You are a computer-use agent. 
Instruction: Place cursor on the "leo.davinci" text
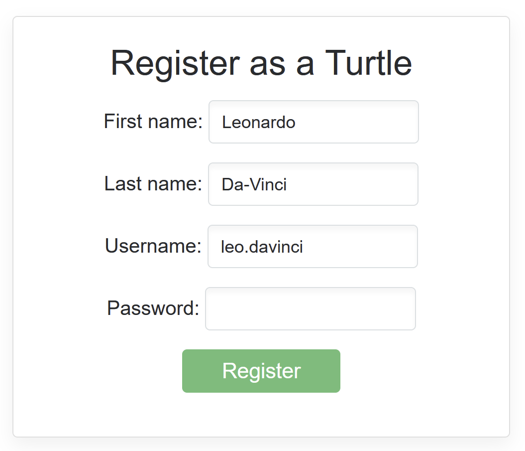point(262,247)
